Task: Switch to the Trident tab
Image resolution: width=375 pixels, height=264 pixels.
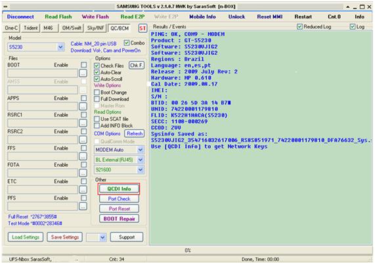Action: click(30, 28)
